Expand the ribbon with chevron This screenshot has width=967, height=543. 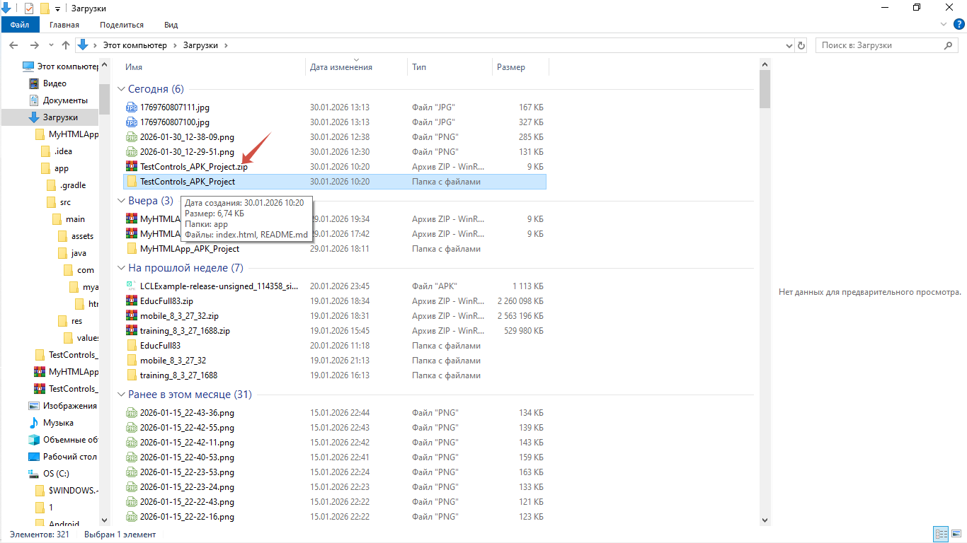click(944, 25)
